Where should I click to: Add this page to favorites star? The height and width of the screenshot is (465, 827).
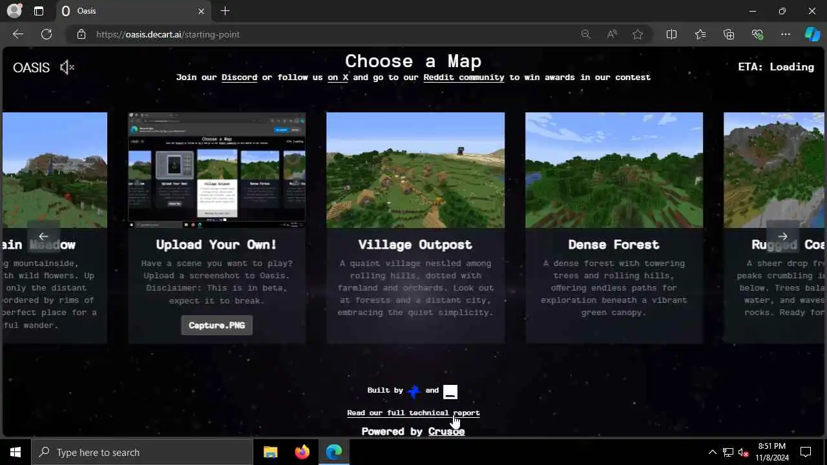coord(638,34)
